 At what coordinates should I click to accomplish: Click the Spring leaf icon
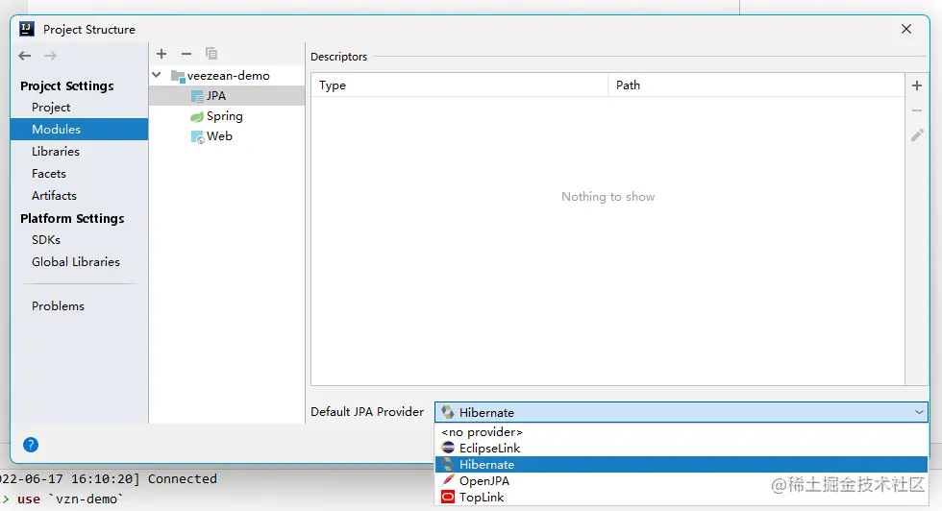[x=197, y=116]
